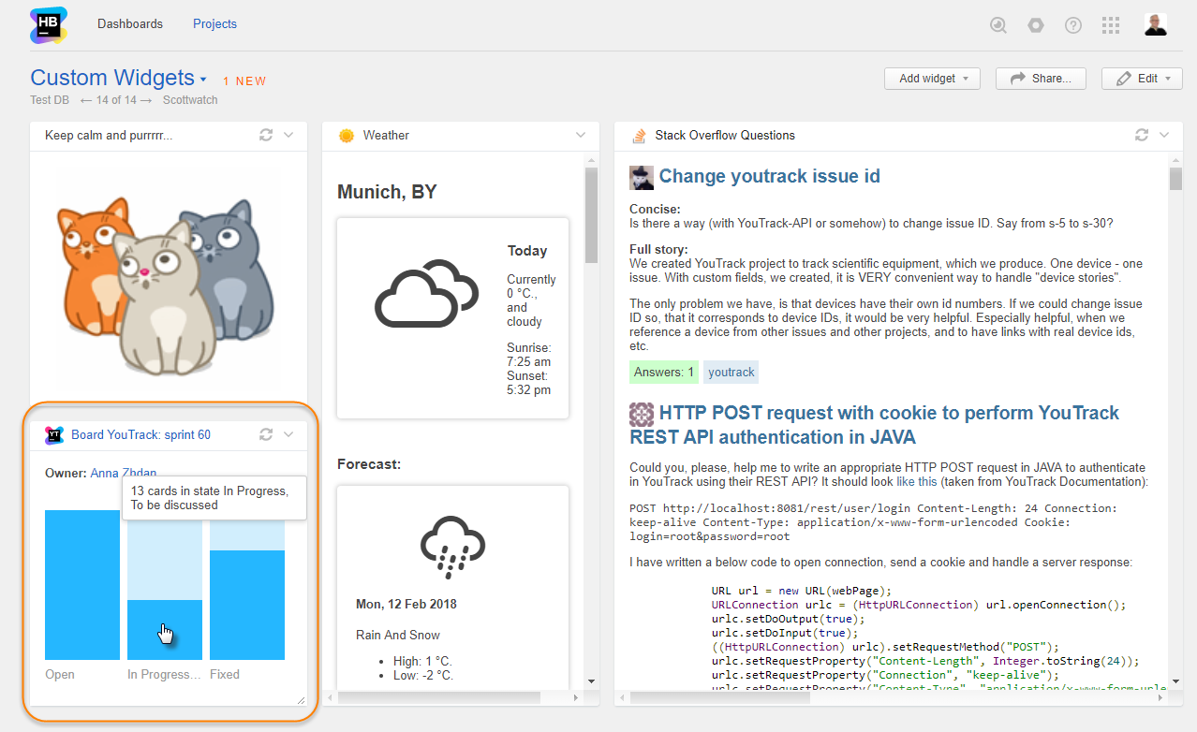Click the Hub logo icon
The width and height of the screenshot is (1197, 732).
[x=49, y=25]
